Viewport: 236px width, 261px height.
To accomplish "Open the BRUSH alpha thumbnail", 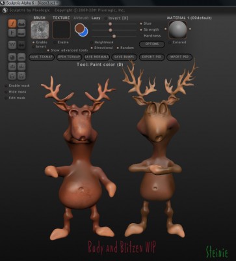I will point(40,30).
